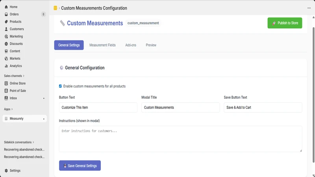
Task: Click the Online Store icon
Action: 6,83
